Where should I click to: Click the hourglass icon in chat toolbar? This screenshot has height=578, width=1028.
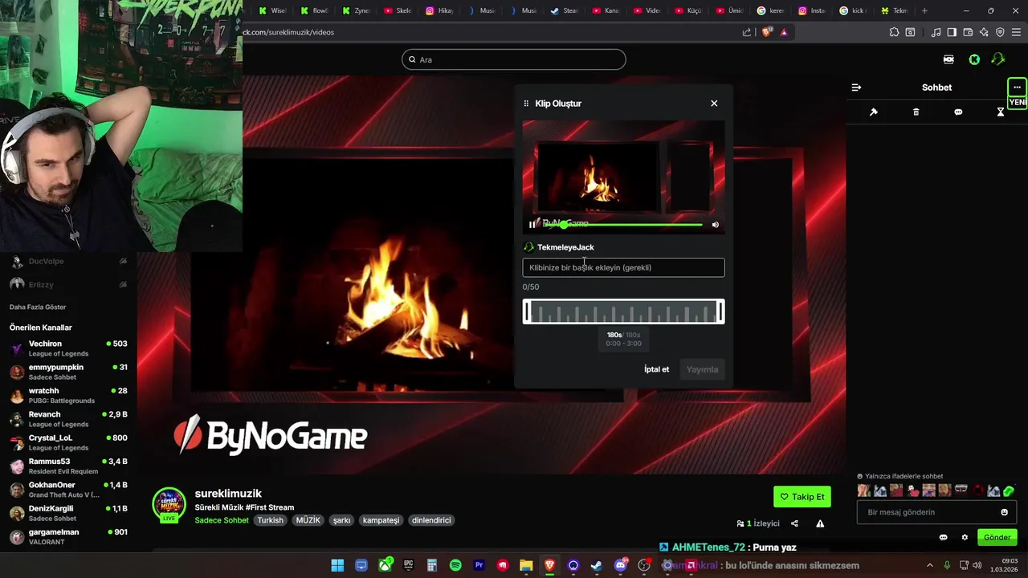tap(1001, 112)
